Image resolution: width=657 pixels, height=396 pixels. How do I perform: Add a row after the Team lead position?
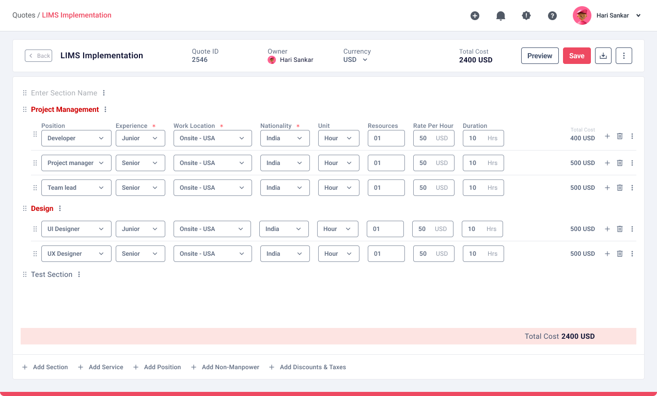pos(607,188)
